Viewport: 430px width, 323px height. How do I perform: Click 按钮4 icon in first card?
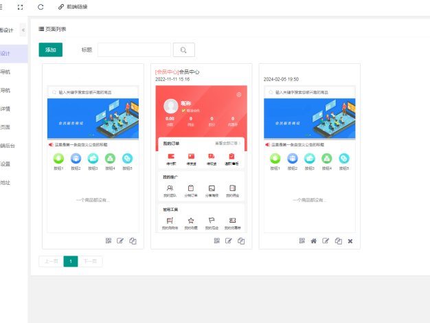point(110,159)
